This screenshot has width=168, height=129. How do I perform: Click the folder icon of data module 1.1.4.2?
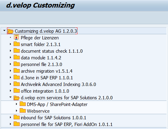pos(17,57)
